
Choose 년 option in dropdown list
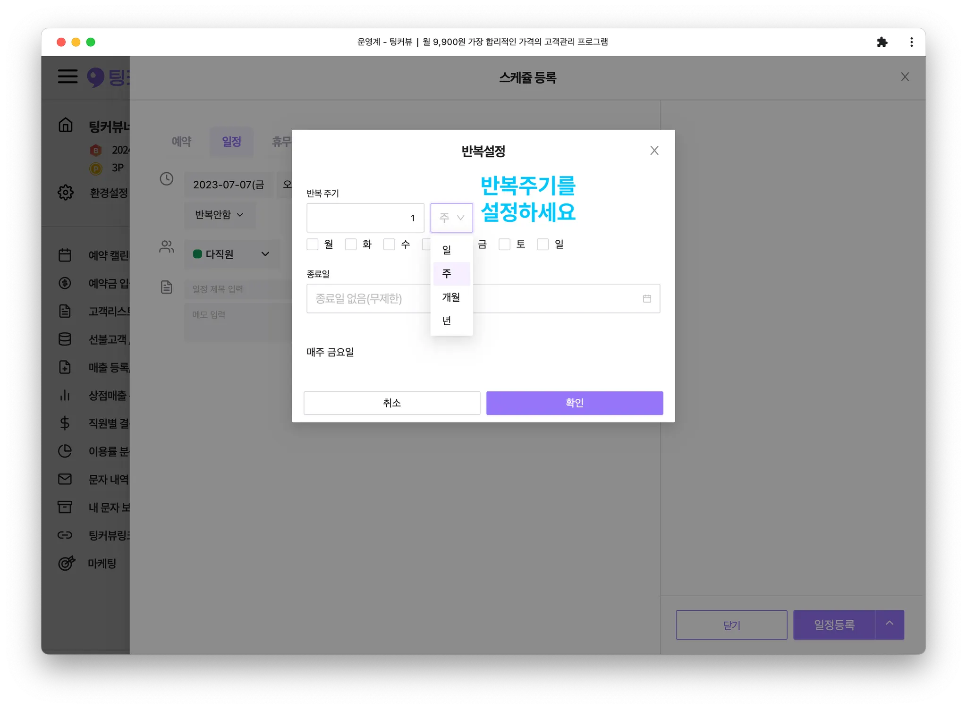[x=447, y=321]
